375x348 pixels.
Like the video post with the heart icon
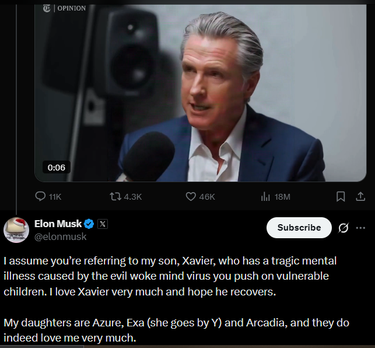click(191, 197)
